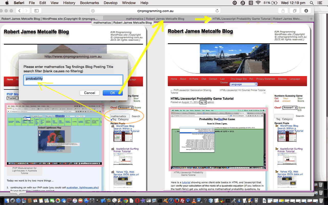Open the 'by' dropdown under post title
Image resolution: width=328 pixels, height=205 pixels.
pos(203,102)
